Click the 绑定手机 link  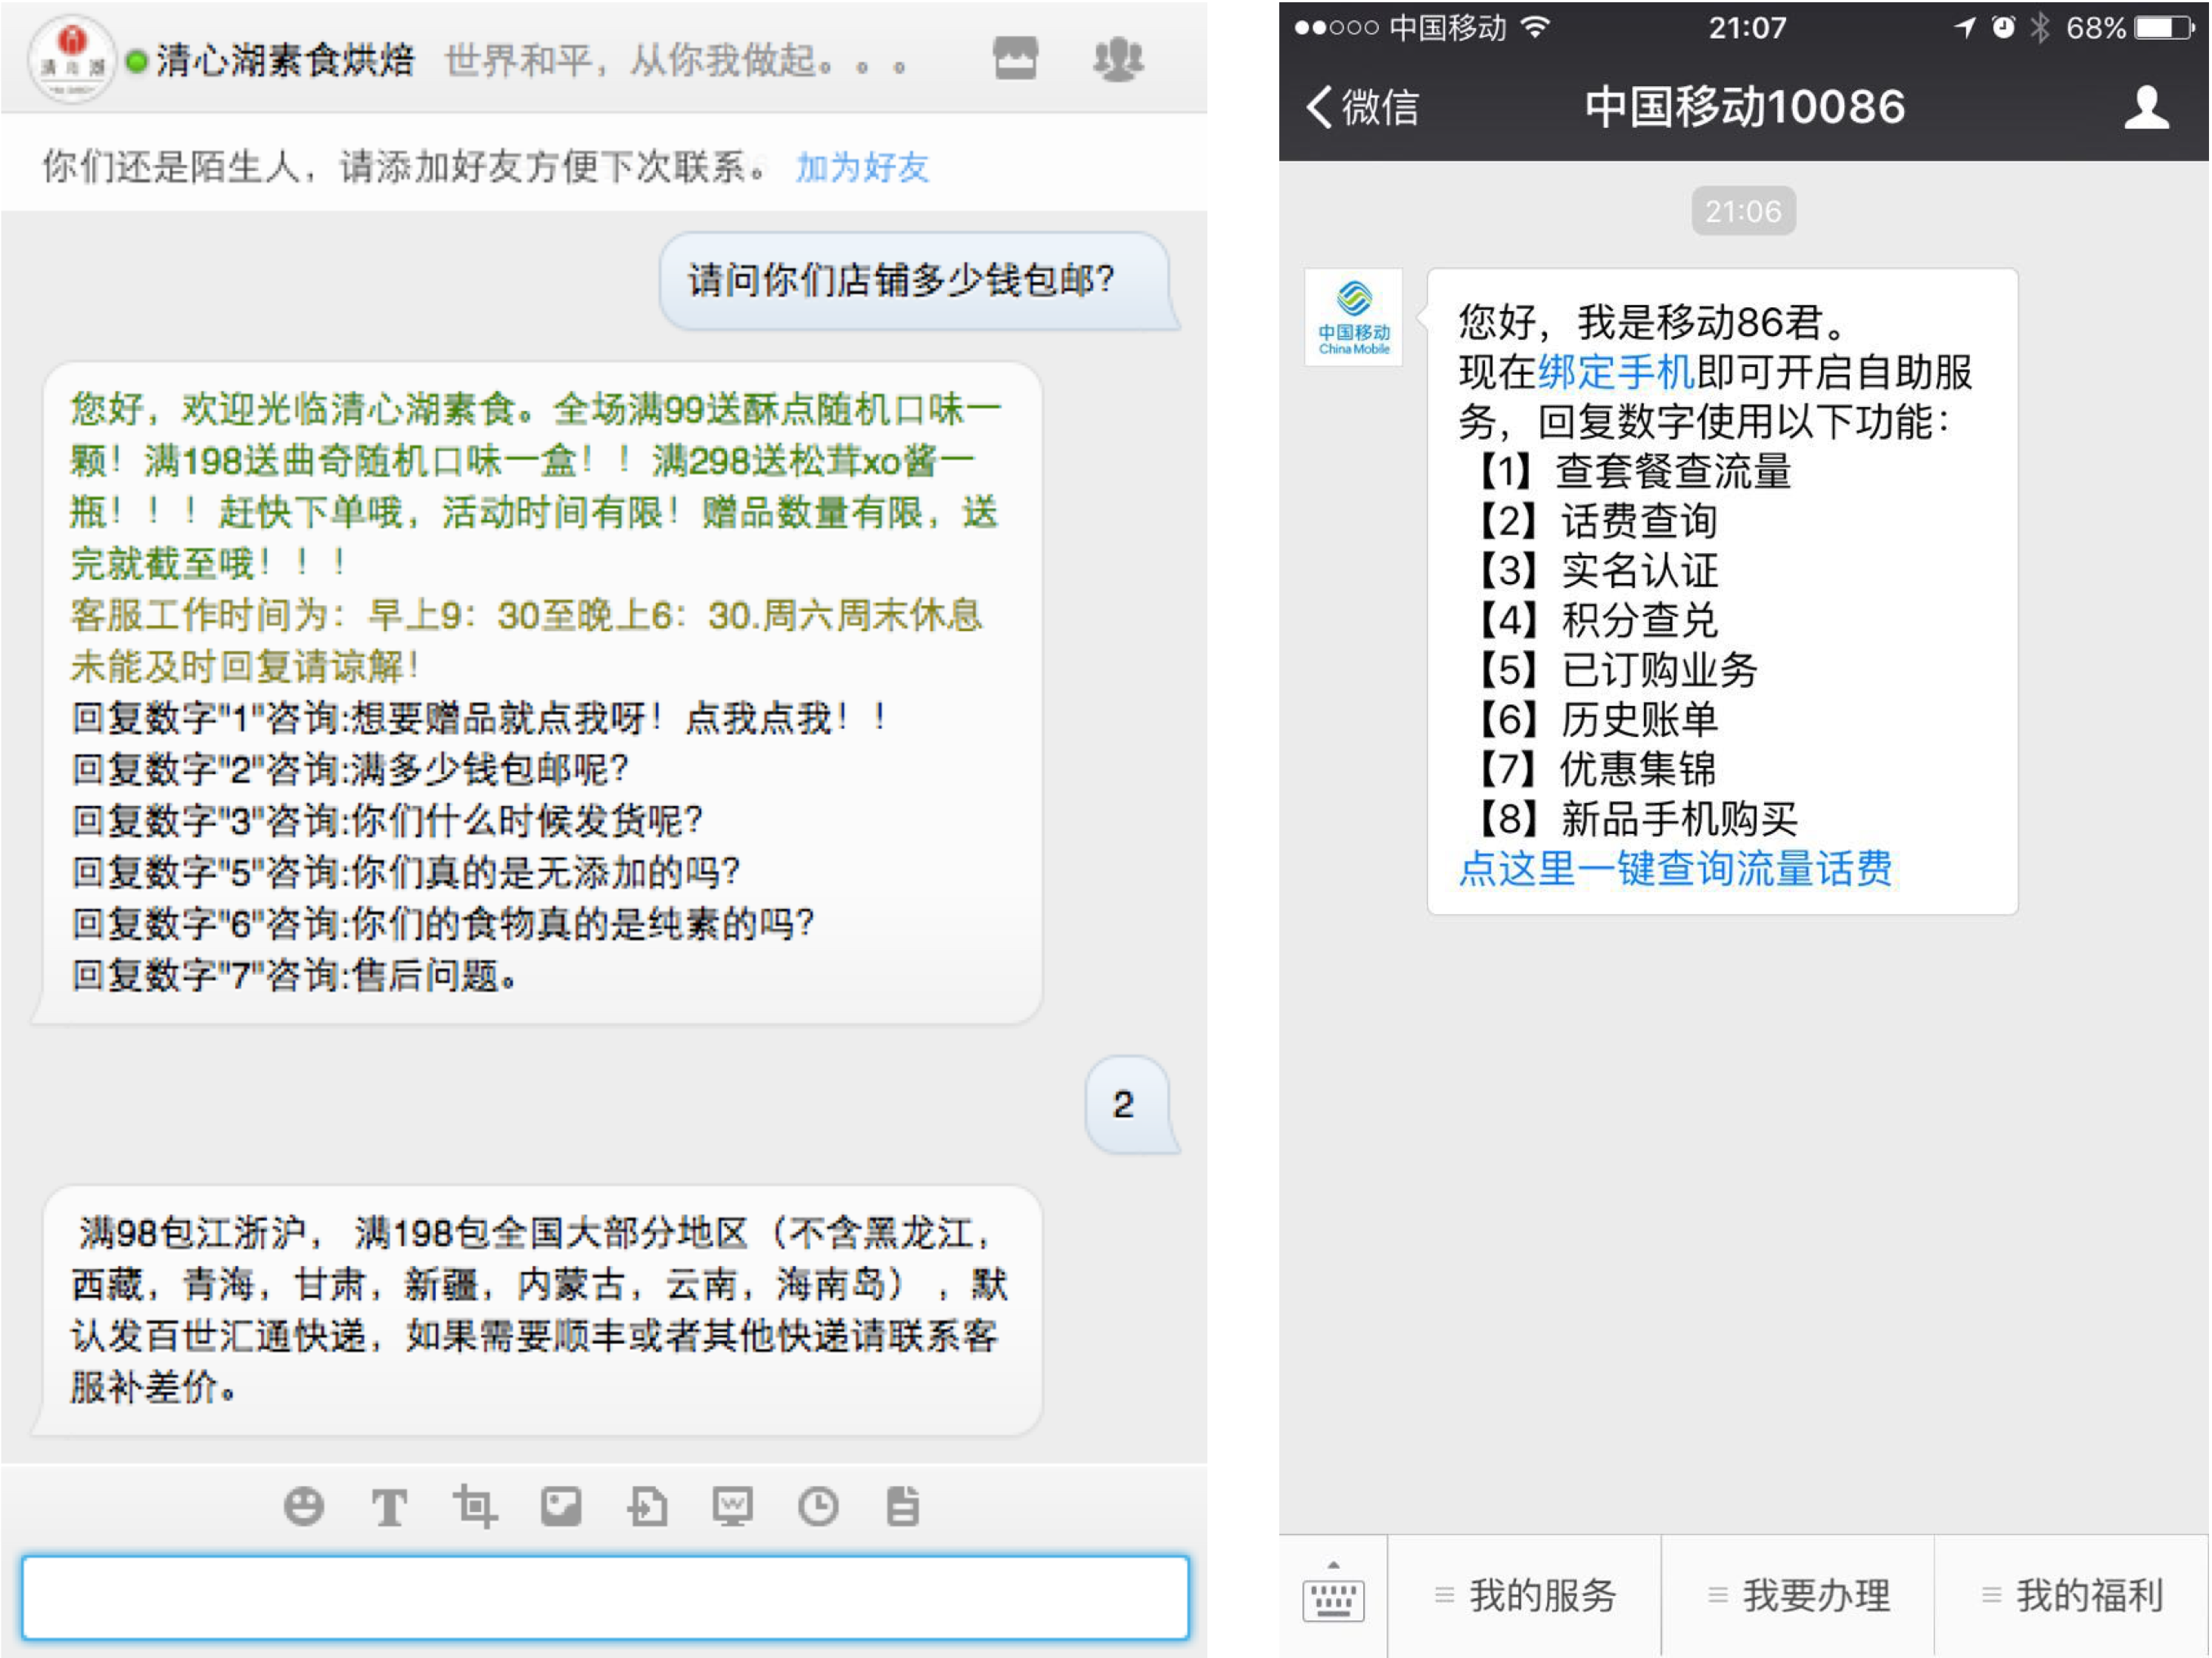(1616, 372)
